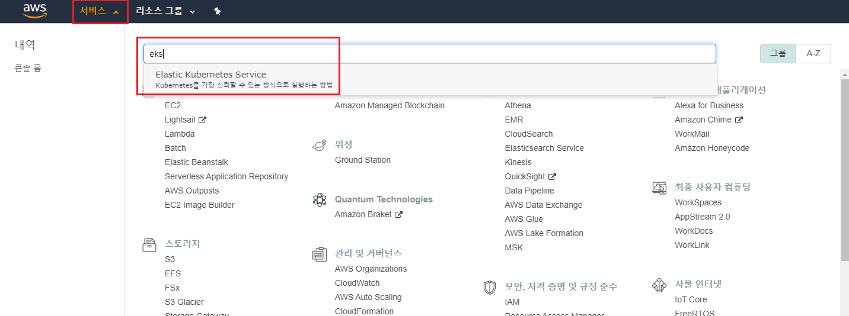Open WorkSpaces service
Image resolution: width=849 pixels, height=316 pixels.
698,202
